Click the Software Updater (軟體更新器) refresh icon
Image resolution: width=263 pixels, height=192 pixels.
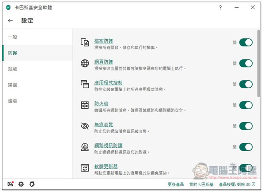point(85,168)
